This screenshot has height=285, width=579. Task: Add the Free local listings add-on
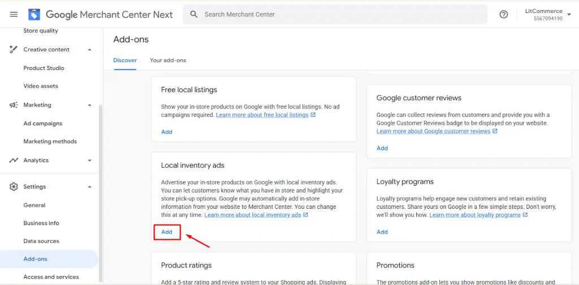[167, 131]
